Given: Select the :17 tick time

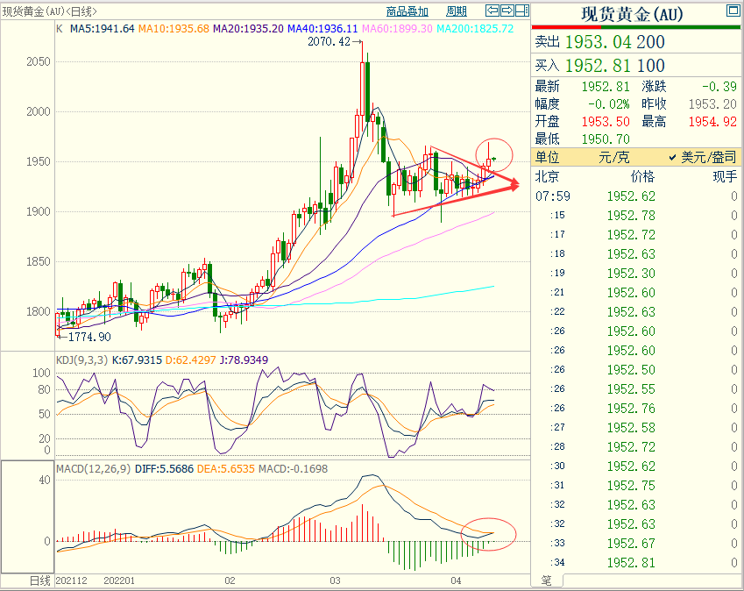Looking at the screenshot, I should pyautogui.click(x=557, y=234).
